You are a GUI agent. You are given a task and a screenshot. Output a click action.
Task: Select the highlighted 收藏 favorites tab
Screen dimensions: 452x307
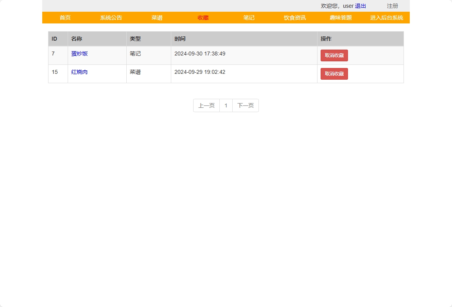pyautogui.click(x=203, y=18)
